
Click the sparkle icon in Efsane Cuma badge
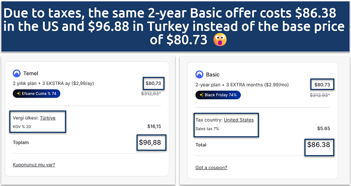(18, 93)
